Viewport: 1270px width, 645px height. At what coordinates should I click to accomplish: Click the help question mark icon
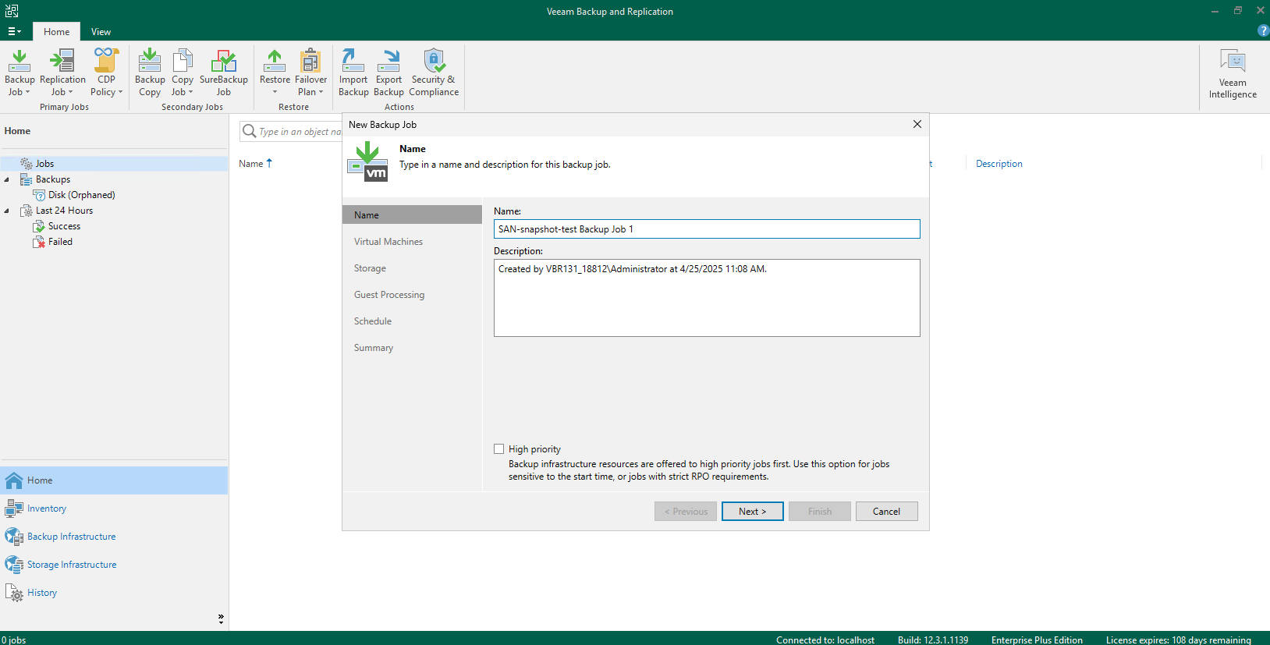point(1264,30)
